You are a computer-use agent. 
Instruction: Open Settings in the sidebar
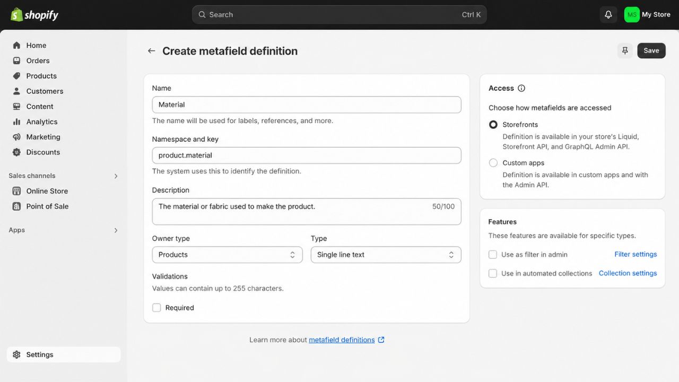click(x=64, y=354)
